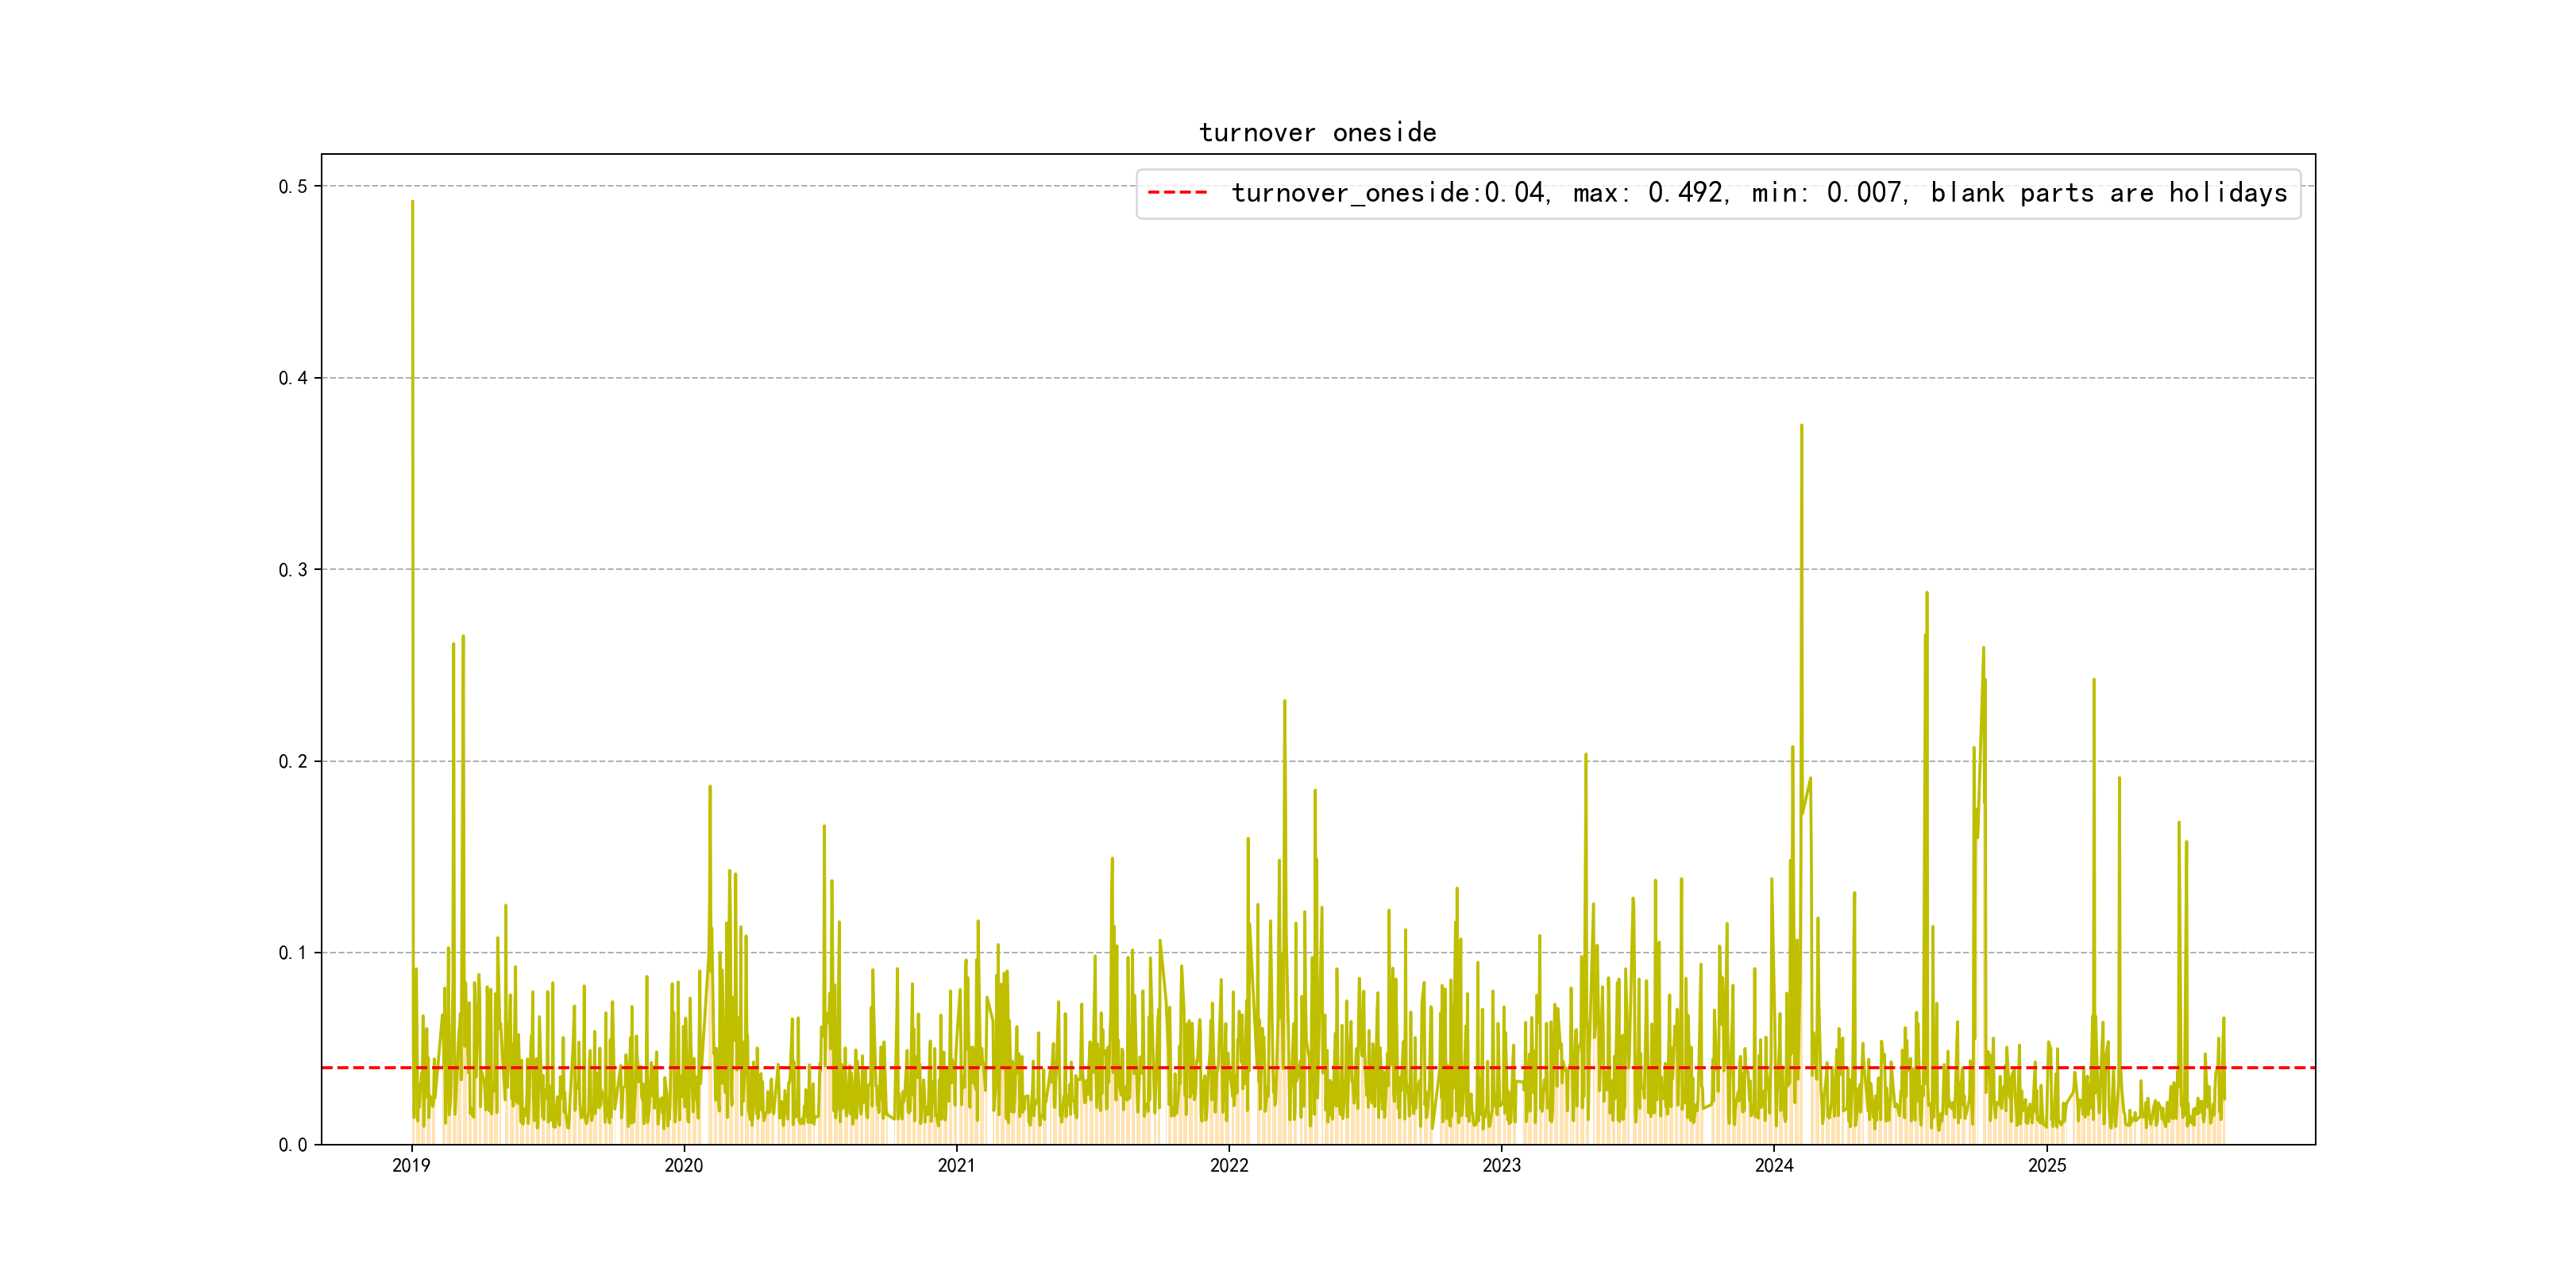This screenshot has width=2573, height=1286.
Task: Click the 2022 x-axis tick label
Action: [x=1229, y=1165]
